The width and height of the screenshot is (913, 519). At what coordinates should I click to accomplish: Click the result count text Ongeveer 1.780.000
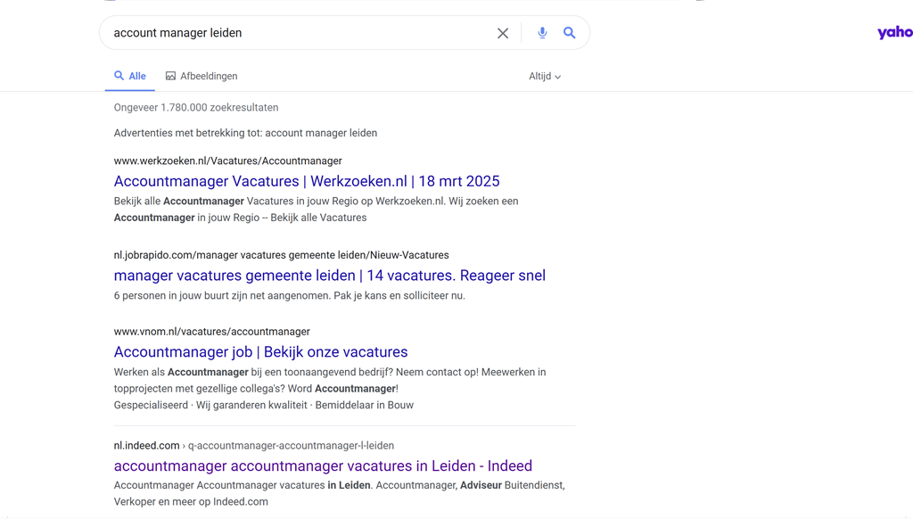[196, 108]
